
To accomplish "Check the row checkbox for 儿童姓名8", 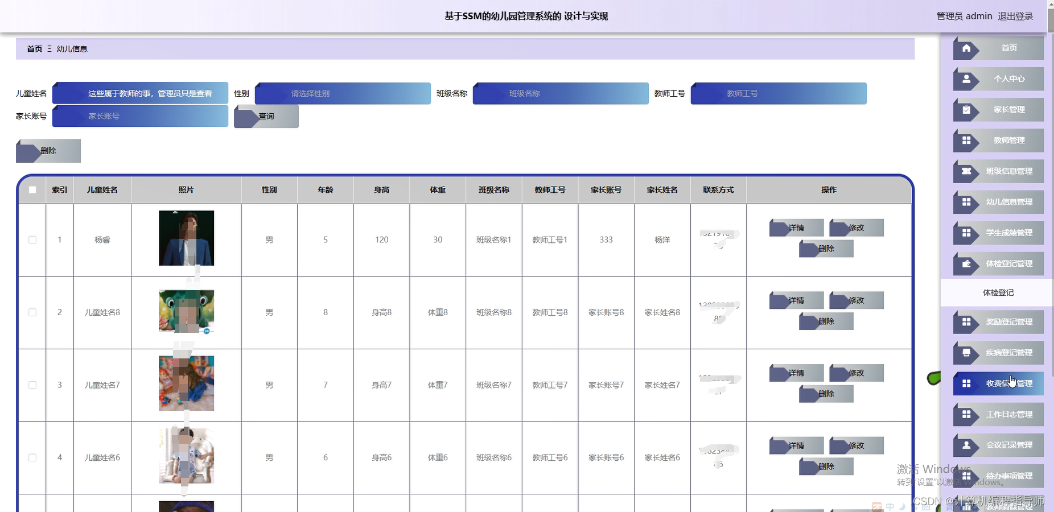I will pos(32,312).
